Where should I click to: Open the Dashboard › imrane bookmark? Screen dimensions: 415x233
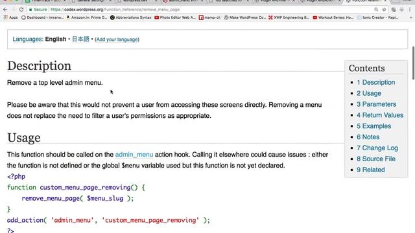(42, 17)
